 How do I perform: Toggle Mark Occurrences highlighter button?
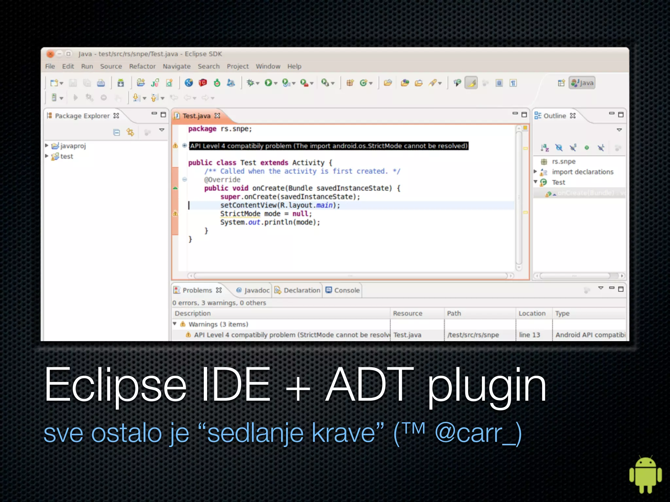pyautogui.click(x=471, y=83)
